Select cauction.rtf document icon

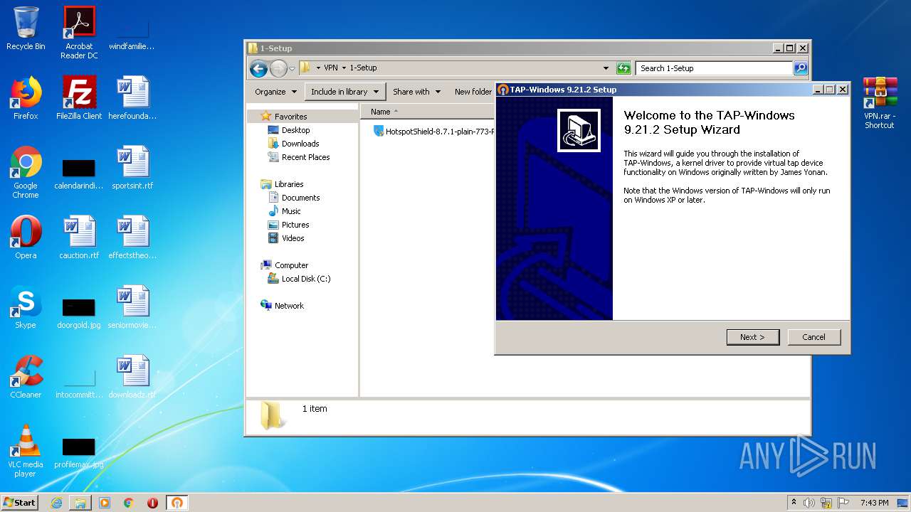(x=79, y=238)
